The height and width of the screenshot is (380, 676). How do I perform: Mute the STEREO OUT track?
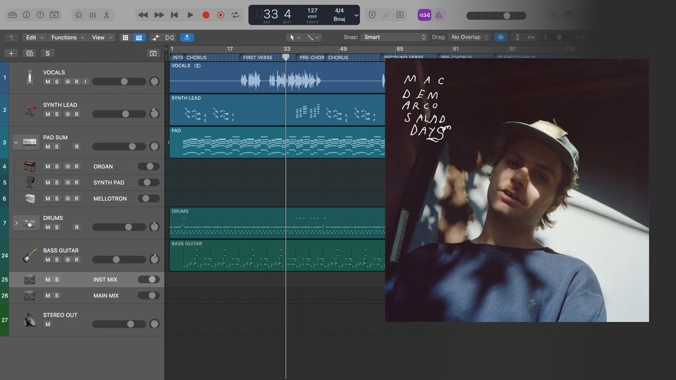click(48, 324)
